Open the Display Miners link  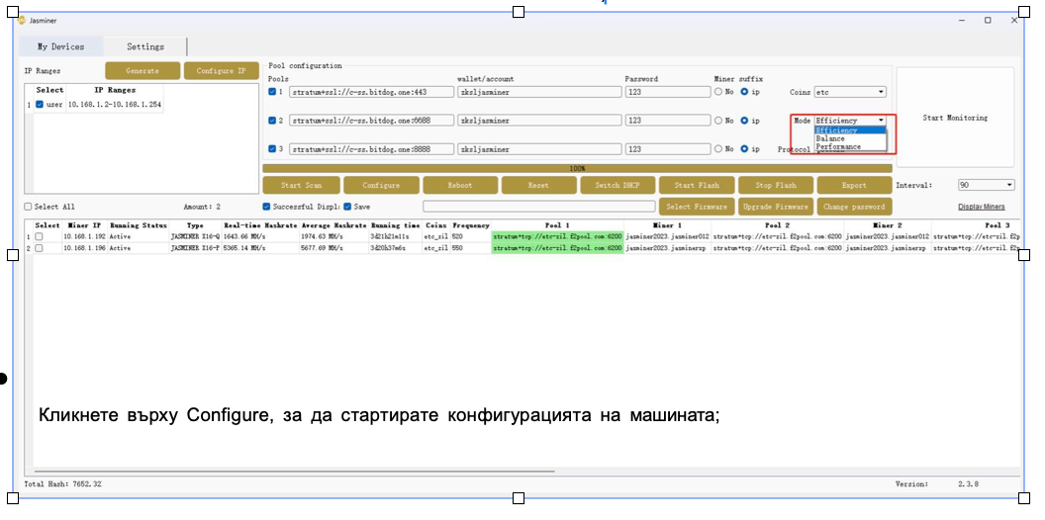click(982, 207)
